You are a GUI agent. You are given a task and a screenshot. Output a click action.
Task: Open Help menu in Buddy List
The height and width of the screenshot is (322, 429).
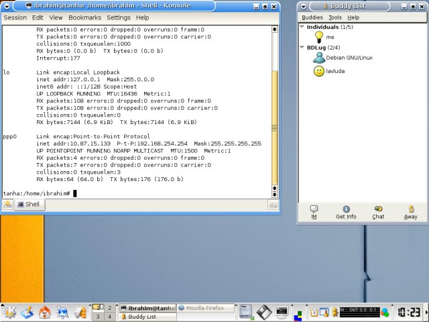[x=353, y=17]
